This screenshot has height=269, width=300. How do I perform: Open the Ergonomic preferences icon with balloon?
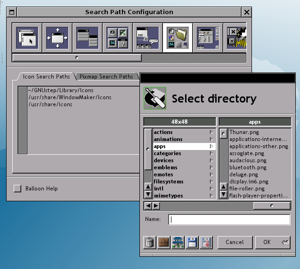[147, 38]
